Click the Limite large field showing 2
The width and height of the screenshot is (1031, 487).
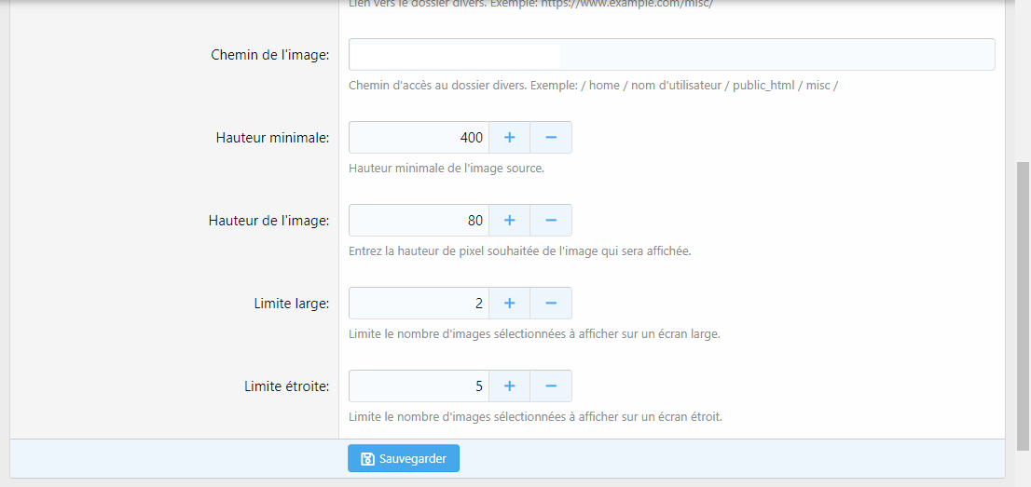[419, 304]
